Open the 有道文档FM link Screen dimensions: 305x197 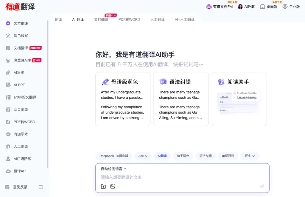tap(223, 7)
